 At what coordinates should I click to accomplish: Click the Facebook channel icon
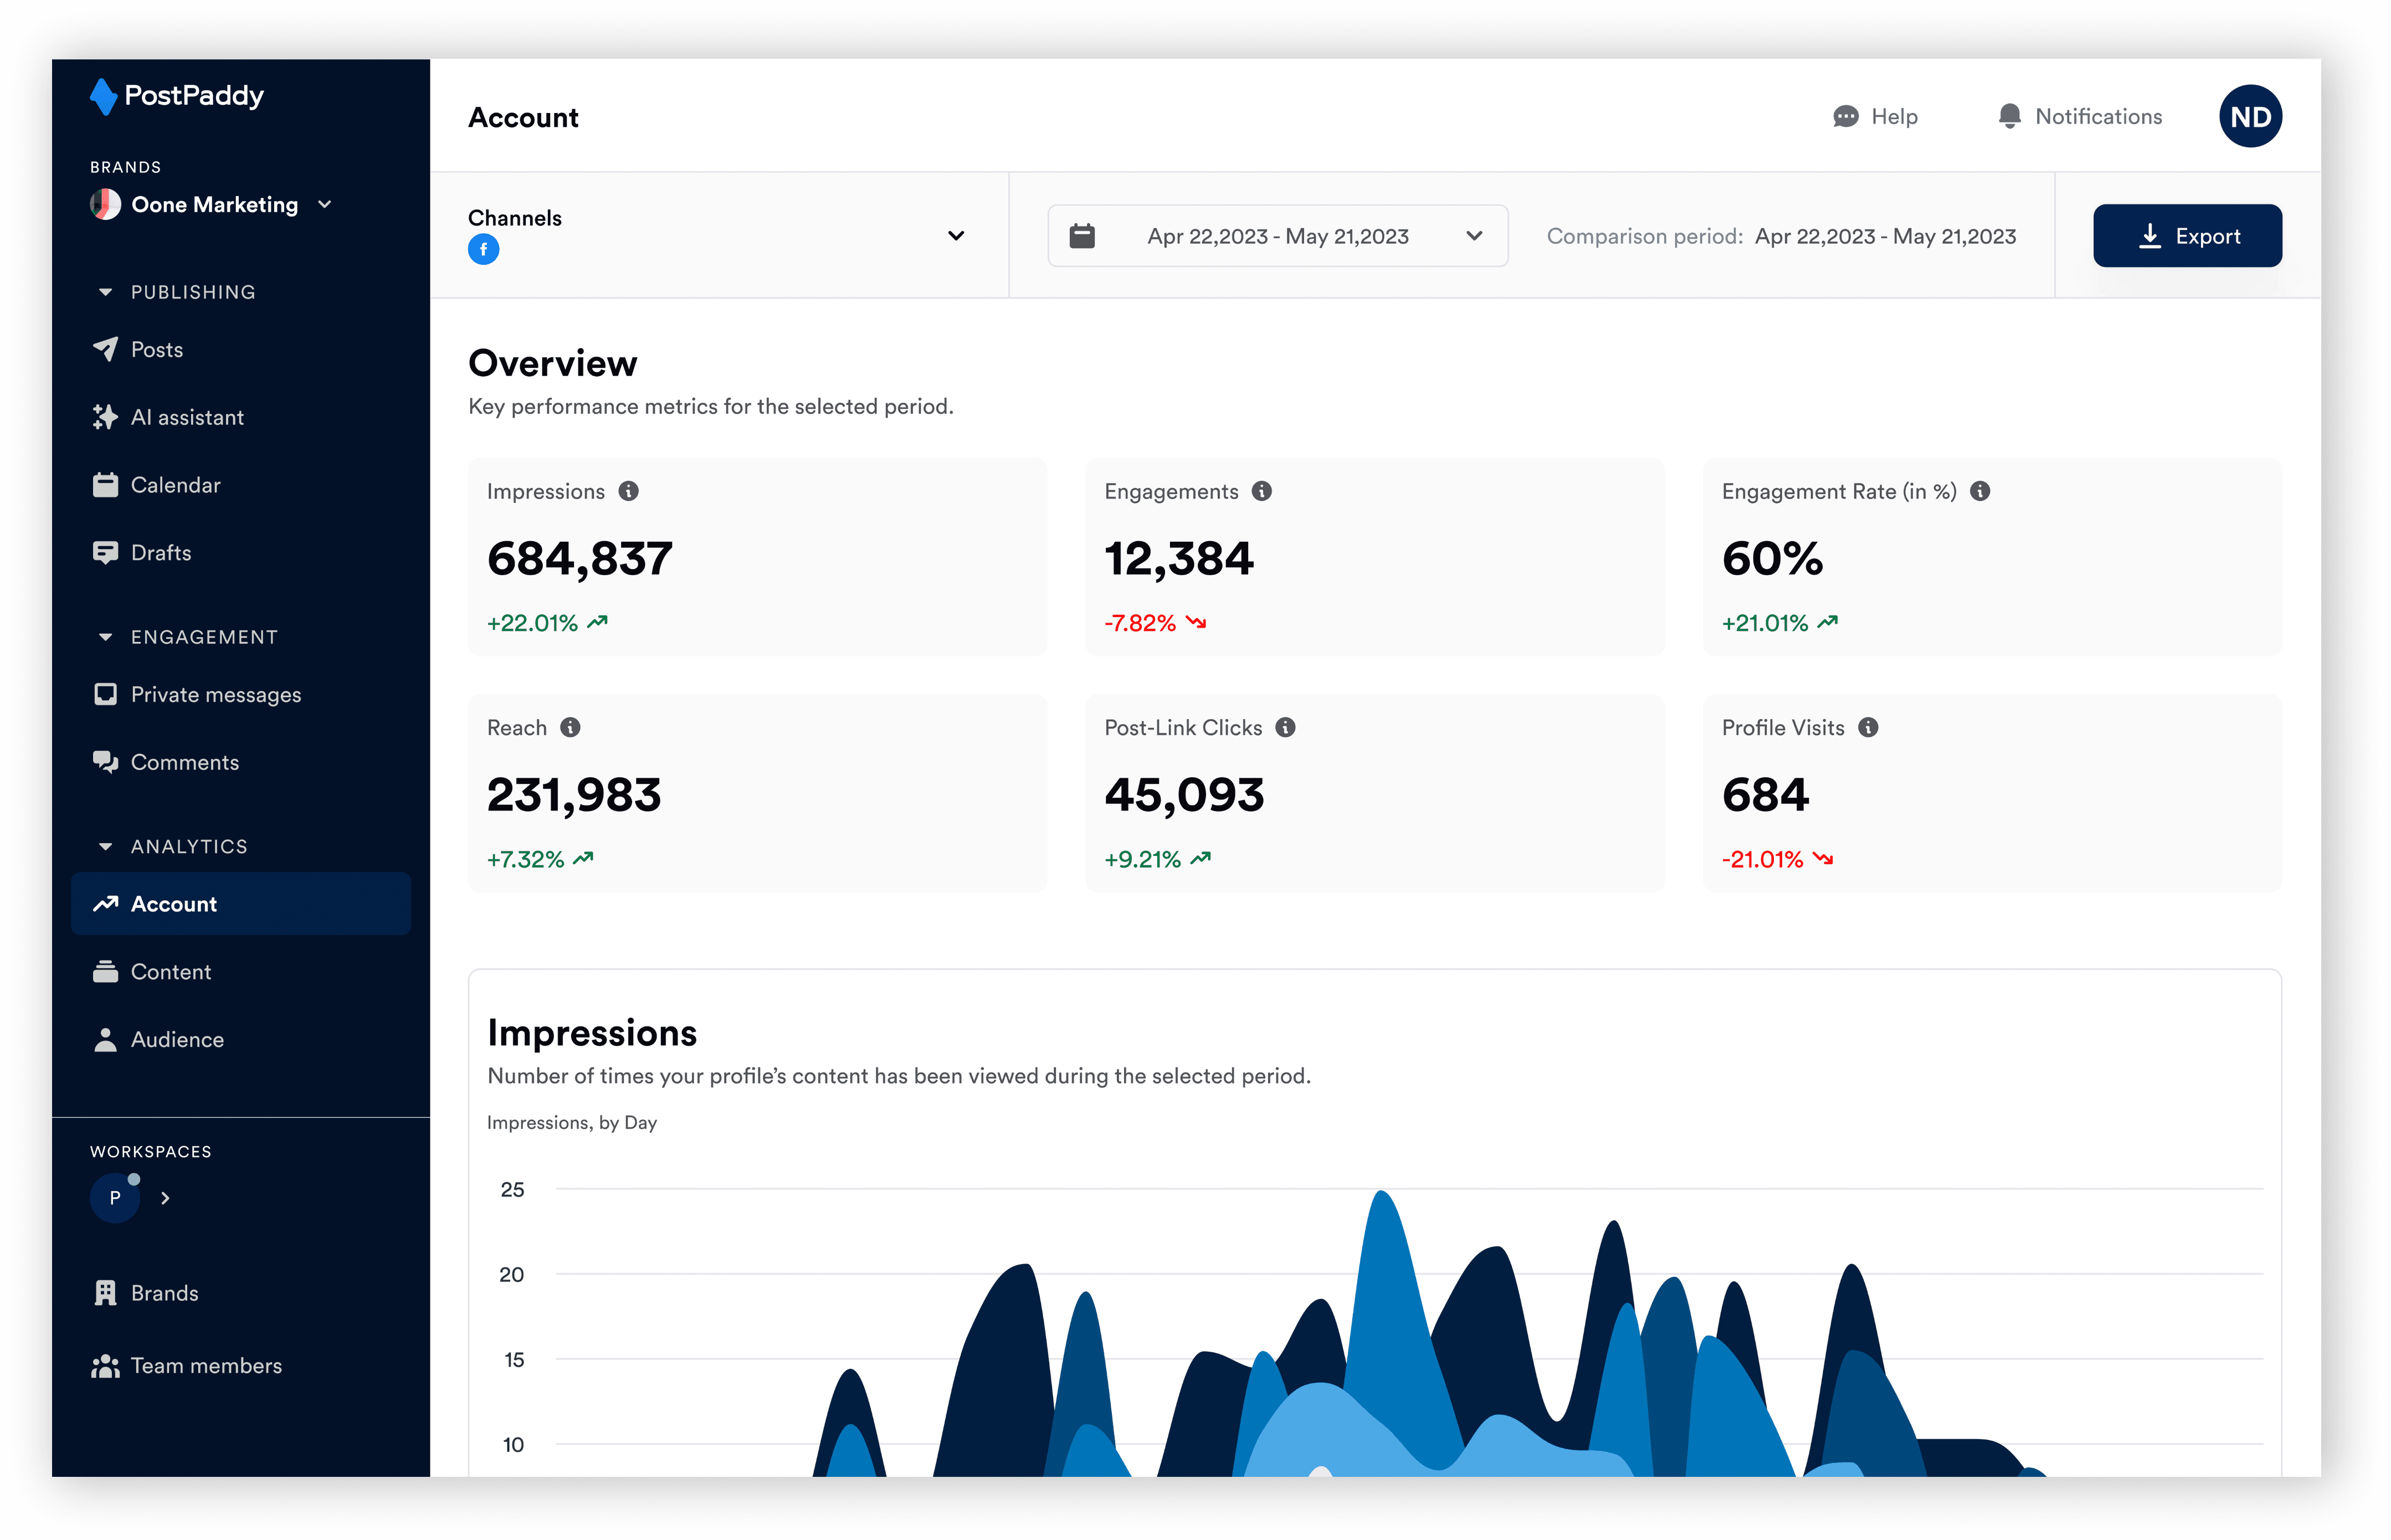pyautogui.click(x=484, y=250)
